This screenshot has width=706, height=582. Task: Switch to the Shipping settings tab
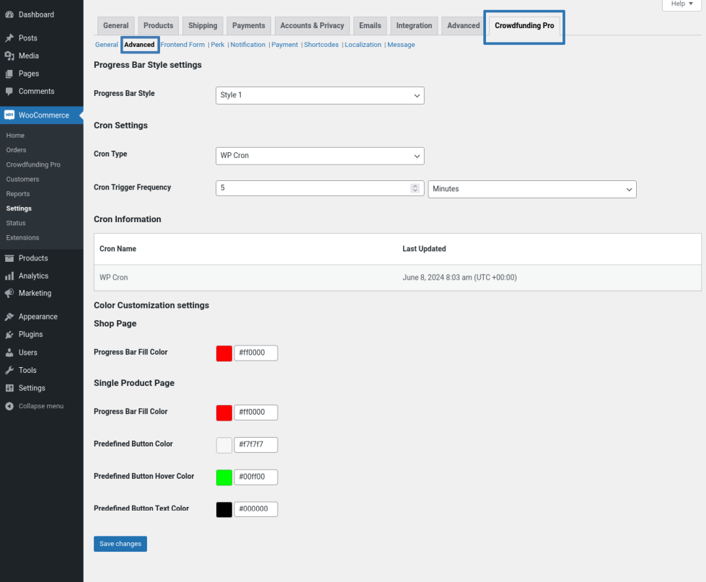point(203,26)
